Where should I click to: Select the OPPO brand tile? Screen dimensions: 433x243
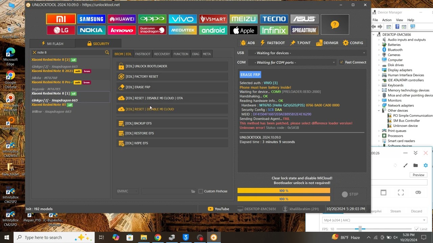pos(152,19)
